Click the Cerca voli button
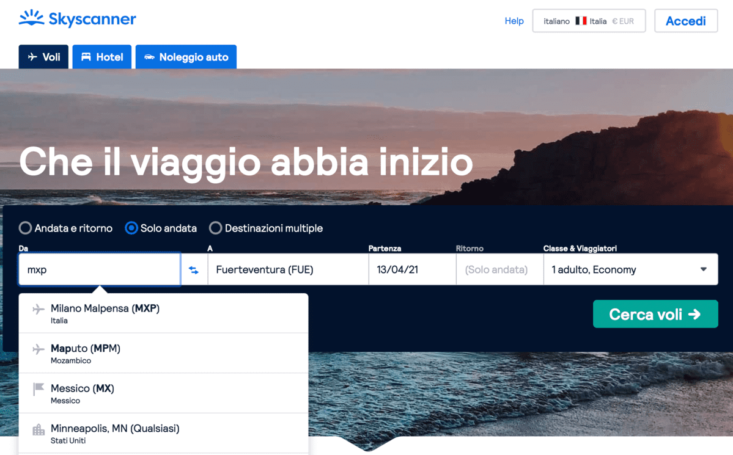This screenshot has height=455, width=733. click(655, 314)
